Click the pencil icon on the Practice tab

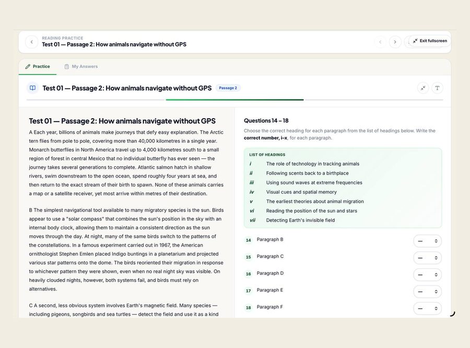click(x=28, y=66)
